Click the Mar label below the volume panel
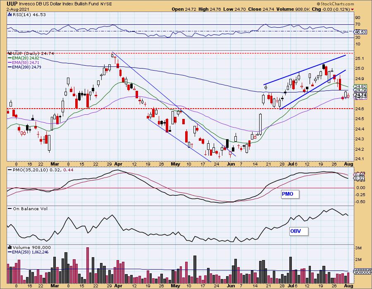Viewport: 372px width, 289px height. point(55,286)
